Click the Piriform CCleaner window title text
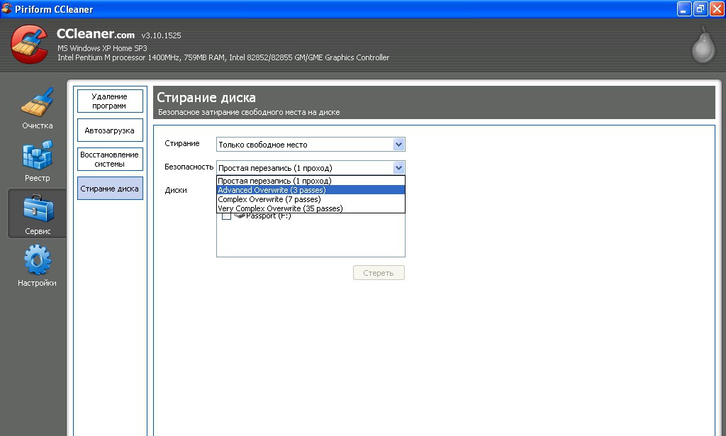Image resolution: width=726 pixels, height=436 pixels. point(54,9)
